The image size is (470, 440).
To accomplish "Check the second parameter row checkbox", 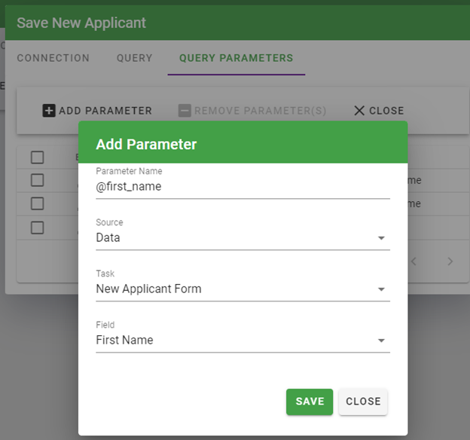I will click(x=38, y=203).
